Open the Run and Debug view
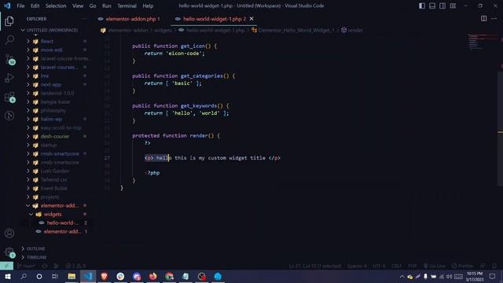503x283 pixels. click(x=9, y=78)
